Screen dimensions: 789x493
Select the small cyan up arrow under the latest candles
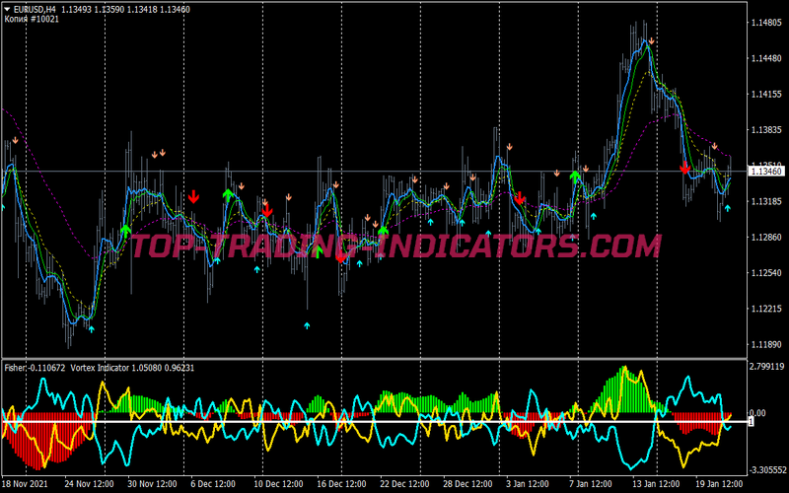[x=728, y=208]
